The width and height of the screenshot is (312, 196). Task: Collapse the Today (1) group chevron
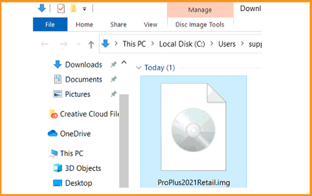pos(139,68)
